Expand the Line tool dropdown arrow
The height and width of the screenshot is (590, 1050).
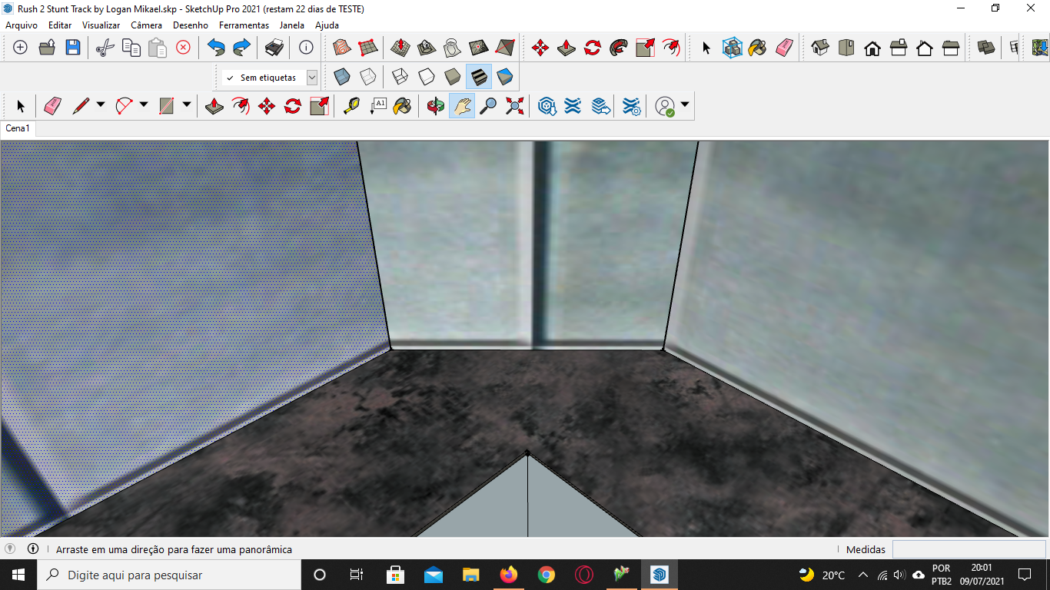[101, 105]
